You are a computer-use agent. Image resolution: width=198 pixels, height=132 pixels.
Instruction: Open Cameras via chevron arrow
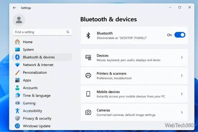pyautogui.click(x=182, y=112)
